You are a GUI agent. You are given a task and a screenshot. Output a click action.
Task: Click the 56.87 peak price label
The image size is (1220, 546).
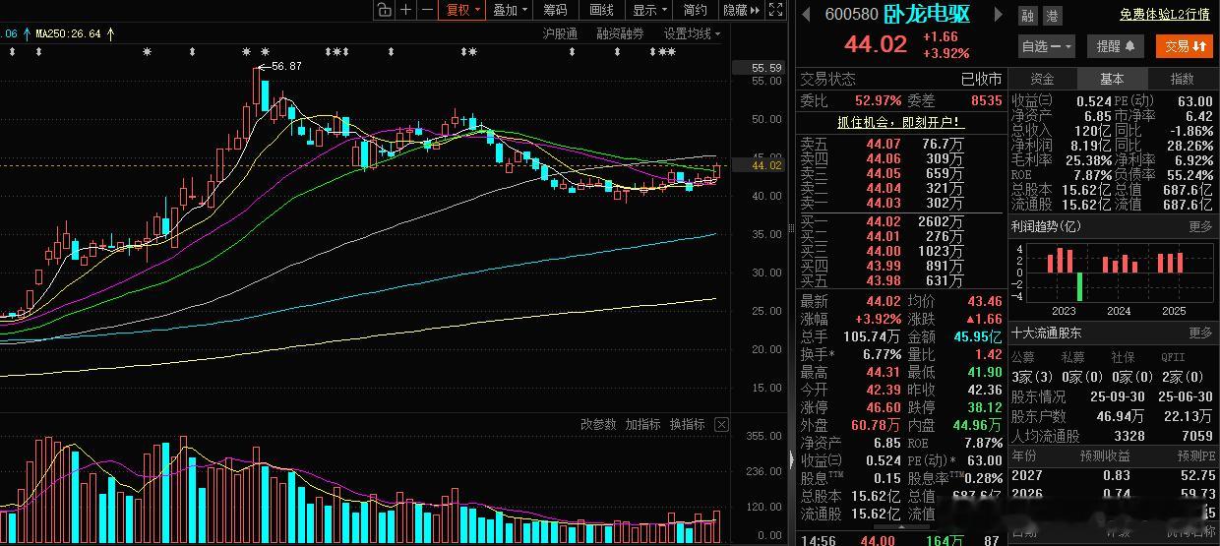point(286,66)
